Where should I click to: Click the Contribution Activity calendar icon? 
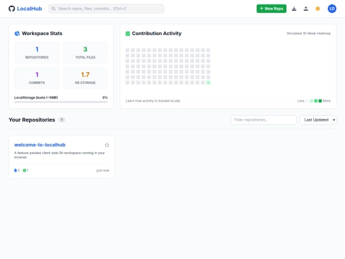128,33
